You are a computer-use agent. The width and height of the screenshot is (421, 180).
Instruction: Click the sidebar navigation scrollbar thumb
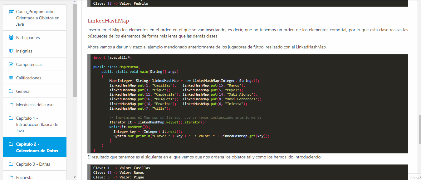[x=75, y=50]
